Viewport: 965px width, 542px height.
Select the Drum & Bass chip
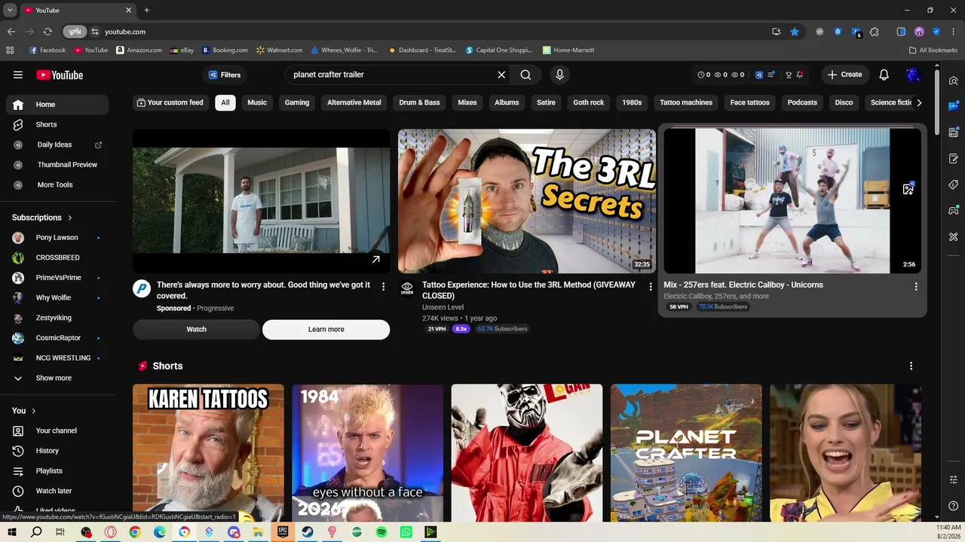pos(419,102)
